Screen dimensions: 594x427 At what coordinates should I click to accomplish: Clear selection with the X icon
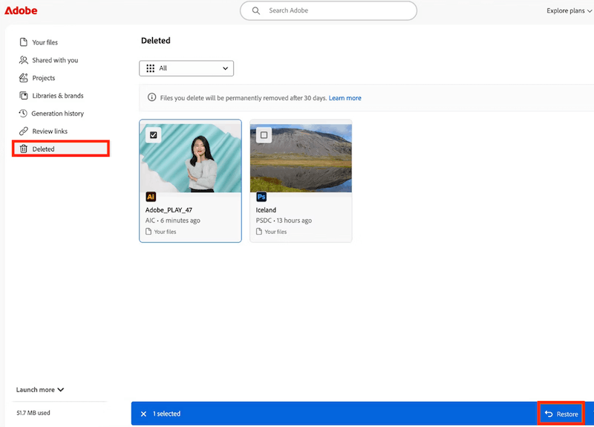click(x=143, y=414)
